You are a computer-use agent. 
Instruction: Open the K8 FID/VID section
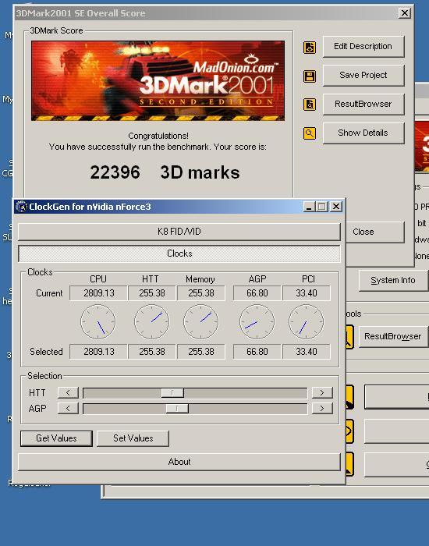pyautogui.click(x=179, y=232)
